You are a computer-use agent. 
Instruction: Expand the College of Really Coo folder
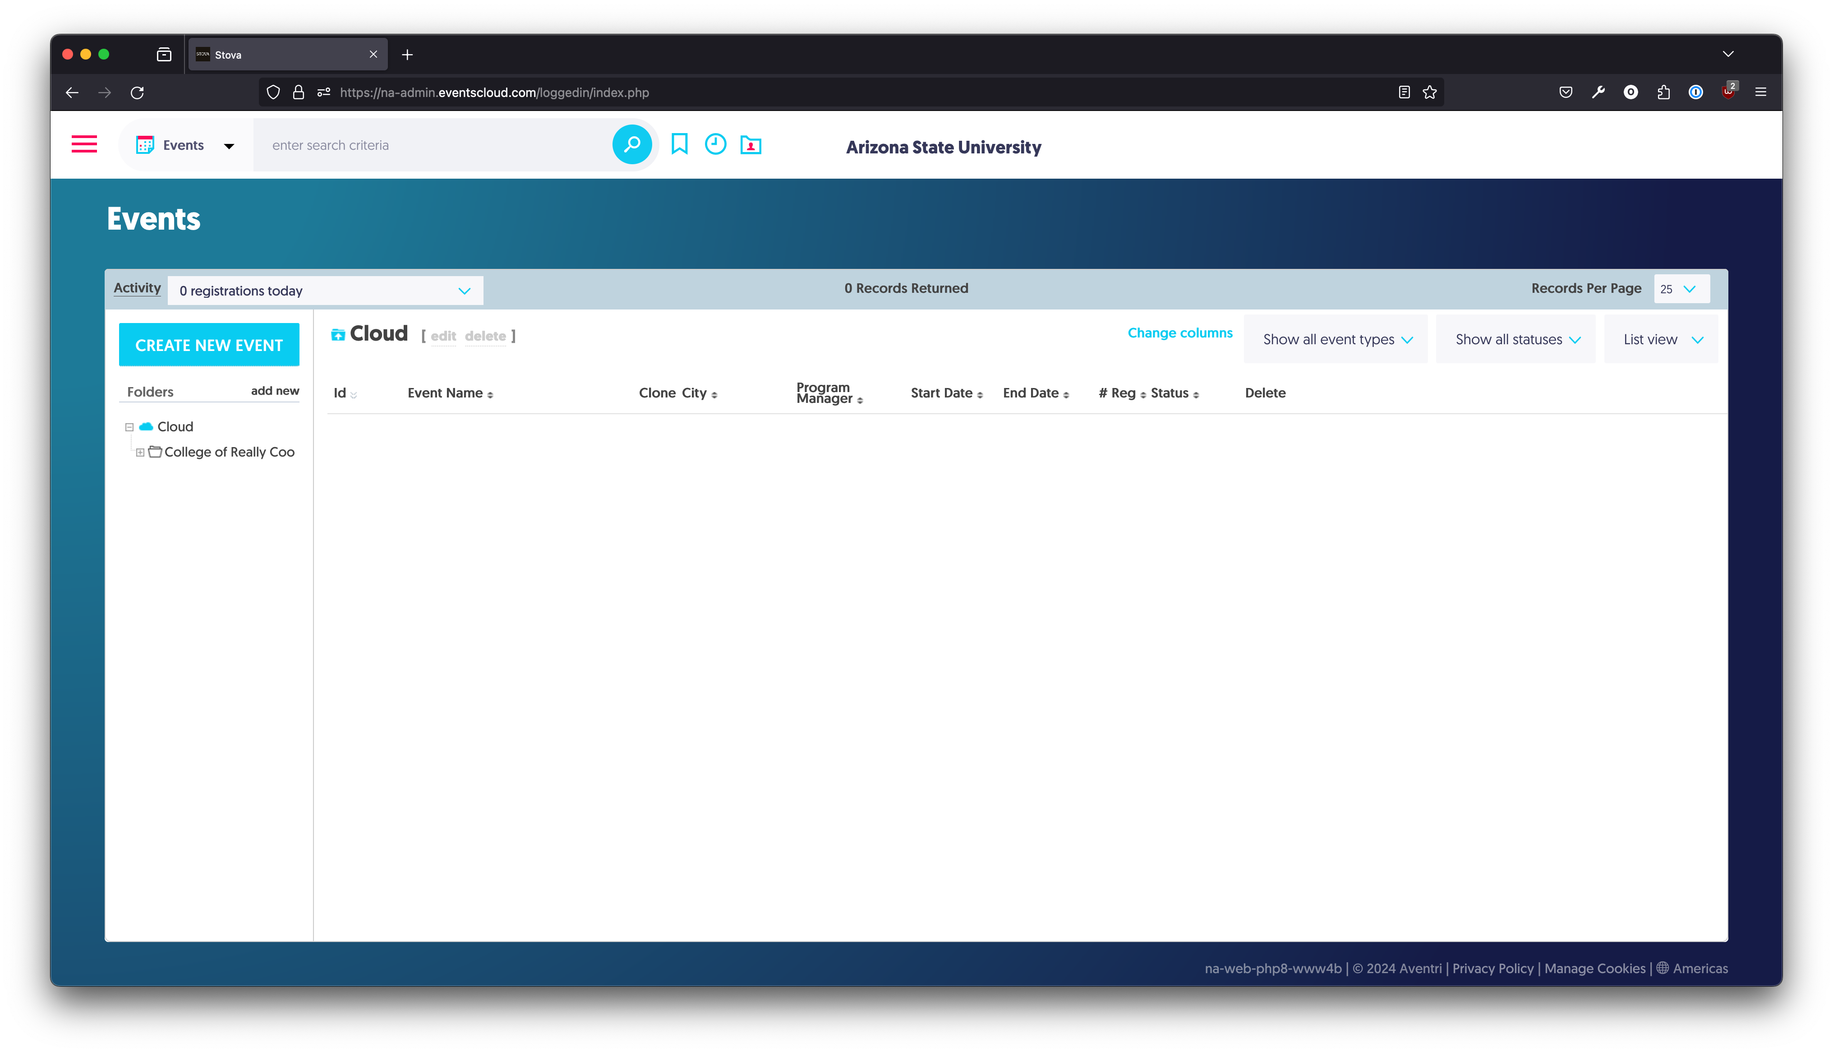[x=140, y=452]
